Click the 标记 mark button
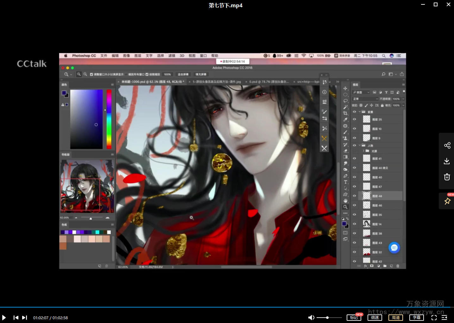This screenshot has height=323, width=454. 354,318
